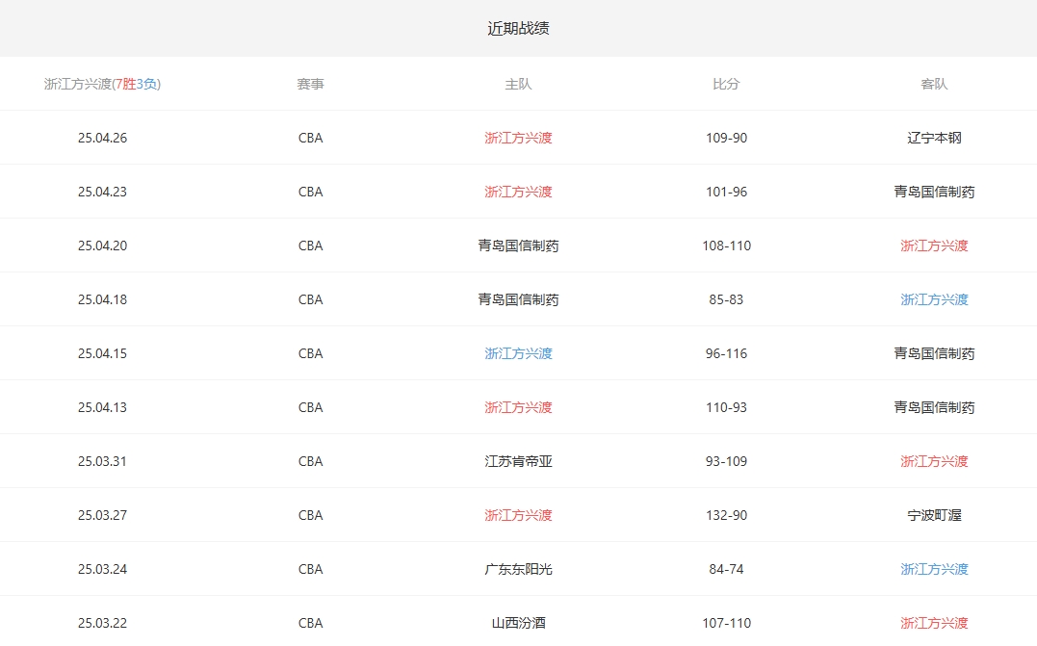The image size is (1037, 646).
Task: Click the 25.03.31 match date
Action: tap(102, 461)
